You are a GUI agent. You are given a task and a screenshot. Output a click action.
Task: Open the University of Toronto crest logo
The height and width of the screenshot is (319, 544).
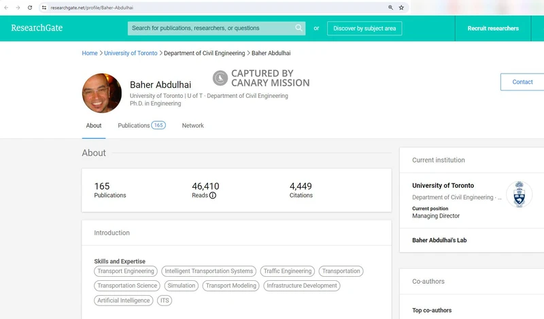(x=519, y=195)
